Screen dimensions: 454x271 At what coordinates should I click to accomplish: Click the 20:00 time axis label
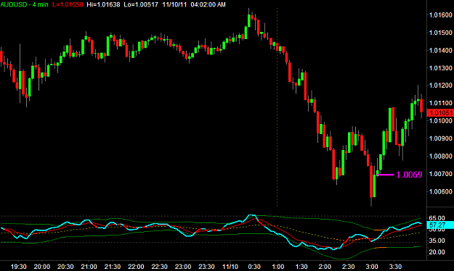point(42,267)
